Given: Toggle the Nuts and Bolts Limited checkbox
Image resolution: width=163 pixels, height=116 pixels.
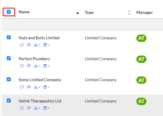Looking at the screenshot, I should click(x=9, y=37).
